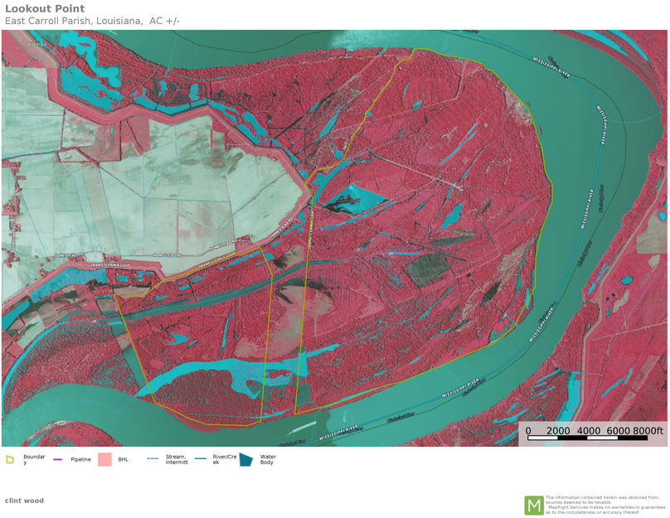
Task: Click the Pipeline legend text label
Action: (x=80, y=459)
